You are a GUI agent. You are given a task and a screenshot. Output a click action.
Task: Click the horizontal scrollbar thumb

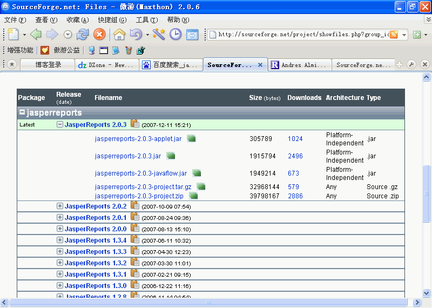pyautogui.click(x=208, y=302)
